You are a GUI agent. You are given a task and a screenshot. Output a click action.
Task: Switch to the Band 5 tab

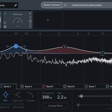tap(50, 87)
